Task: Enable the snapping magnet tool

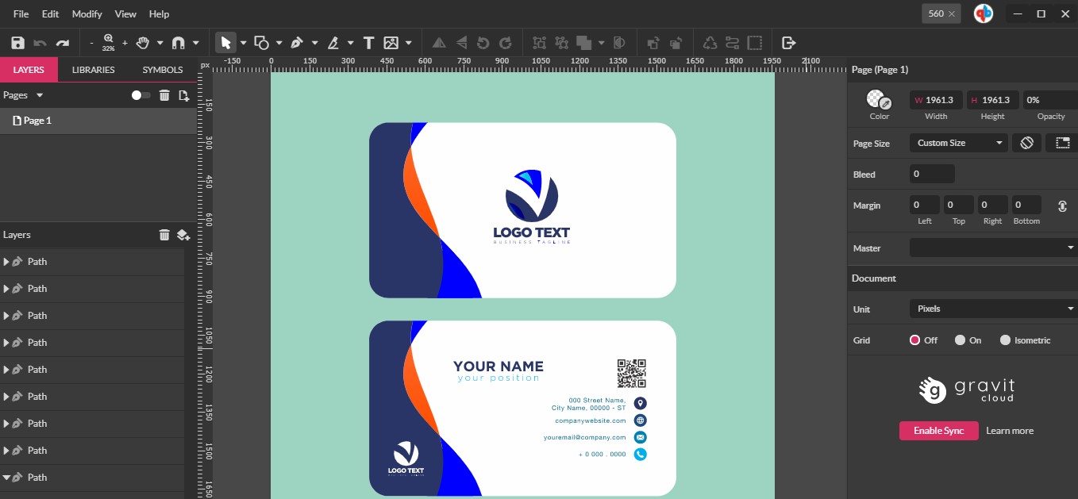Action: coord(177,42)
